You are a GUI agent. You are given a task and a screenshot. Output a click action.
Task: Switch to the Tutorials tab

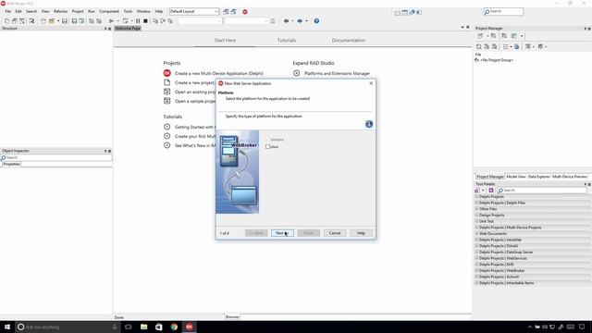pyautogui.click(x=287, y=41)
